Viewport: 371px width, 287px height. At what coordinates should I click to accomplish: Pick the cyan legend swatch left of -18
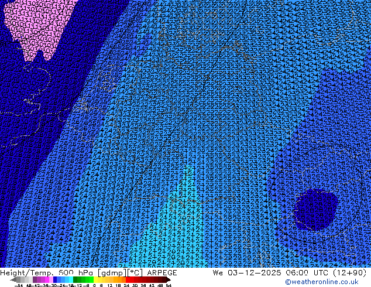(71, 279)
